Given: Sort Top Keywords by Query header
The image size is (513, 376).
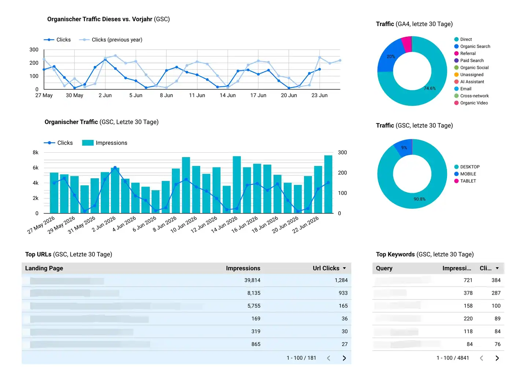Looking at the screenshot, I should 384,268.
